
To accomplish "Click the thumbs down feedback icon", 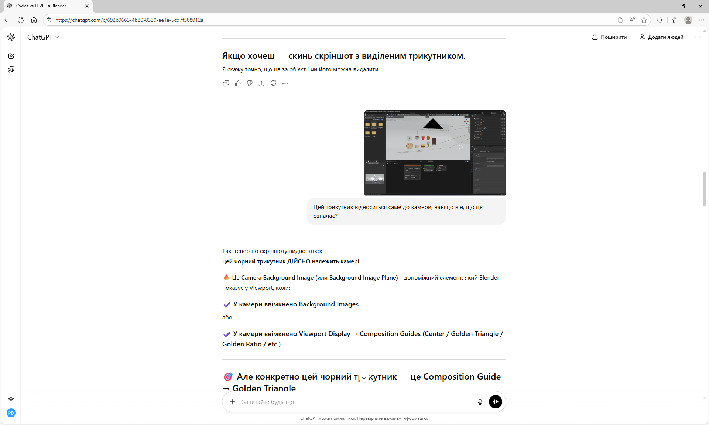I will 250,83.
